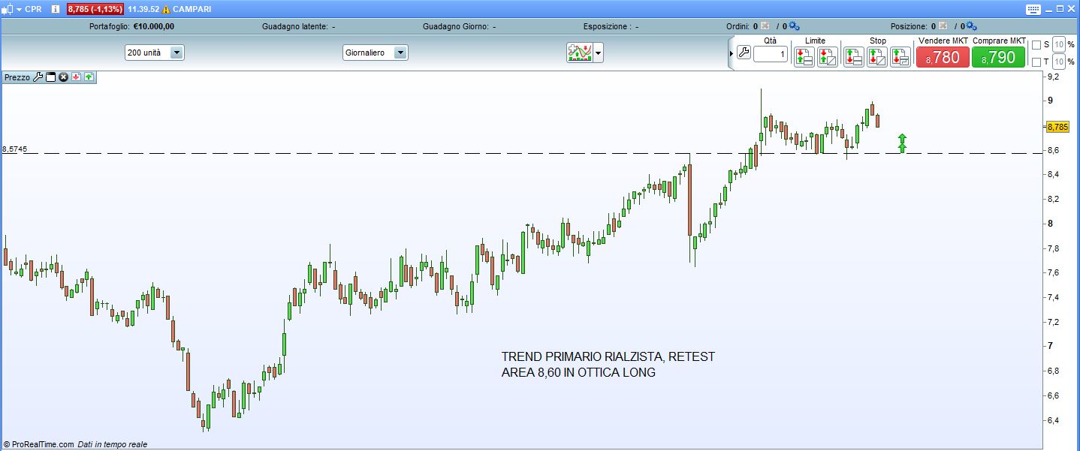Click the Prezzo panel label
This screenshot has width=1080, height=451.
[x=17, y=77]
